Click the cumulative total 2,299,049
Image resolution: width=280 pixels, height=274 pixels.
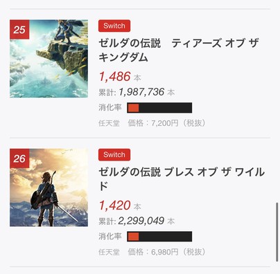[x=141, y=221]
